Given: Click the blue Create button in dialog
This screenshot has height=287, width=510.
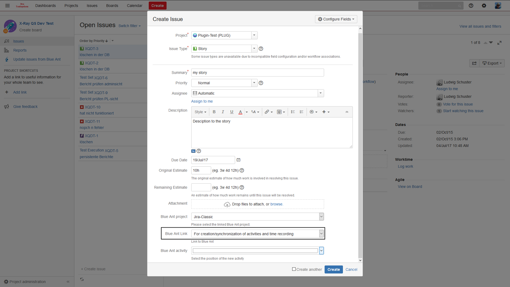Looking at the screenshot, I should tap(334, 269).
